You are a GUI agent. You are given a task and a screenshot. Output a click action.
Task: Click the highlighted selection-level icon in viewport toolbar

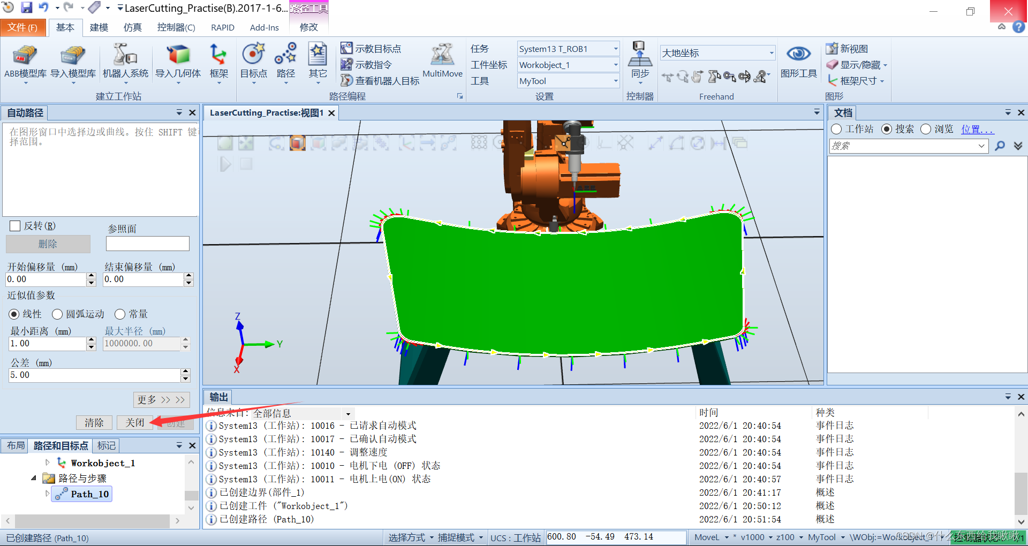(297, 143)
